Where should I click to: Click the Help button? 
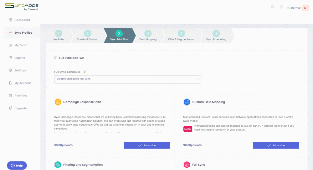tap(17, 165)
